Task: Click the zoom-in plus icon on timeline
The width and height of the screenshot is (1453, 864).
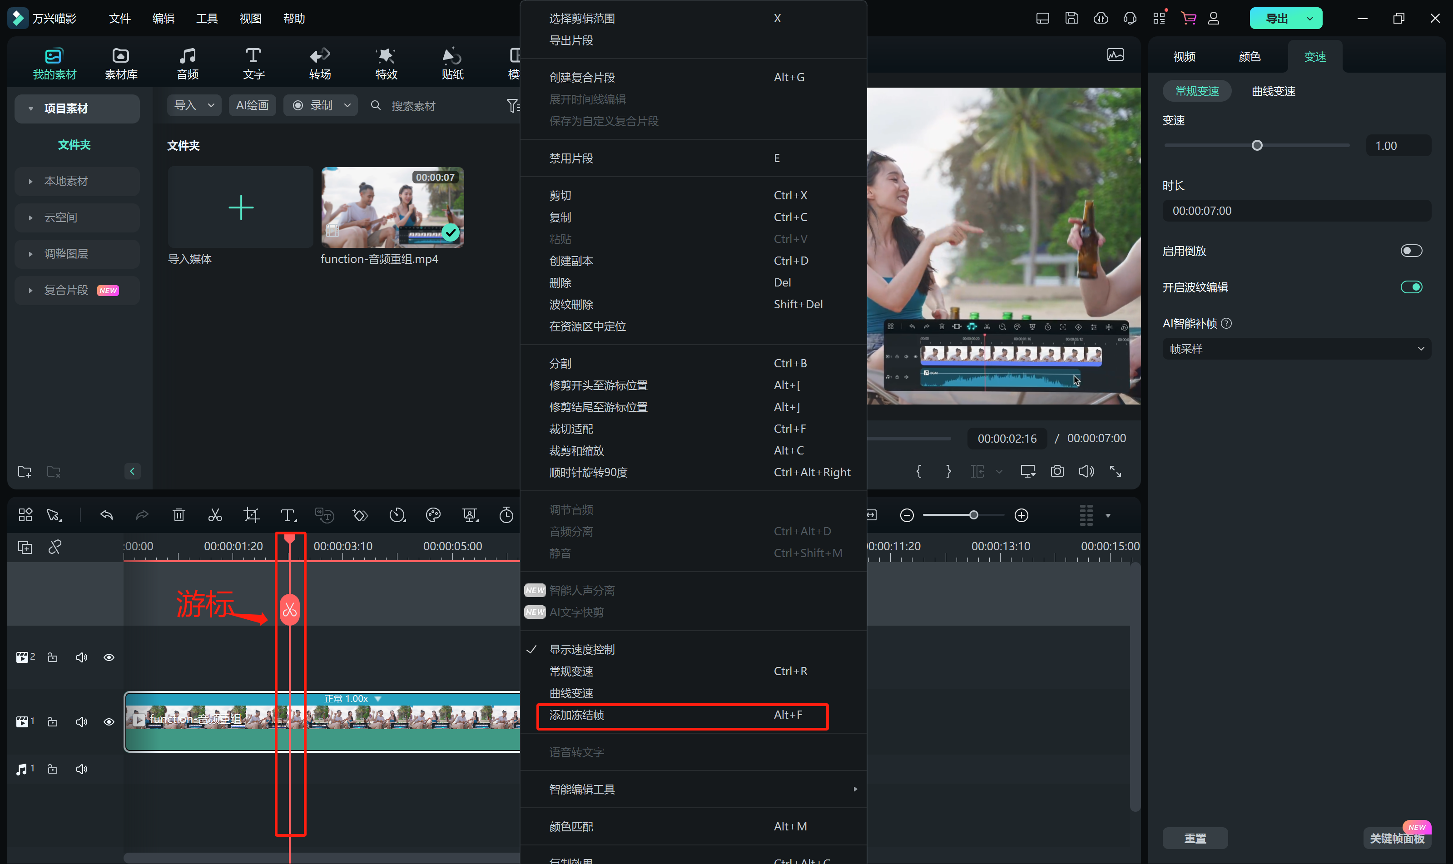Action: click(1022, 515)
